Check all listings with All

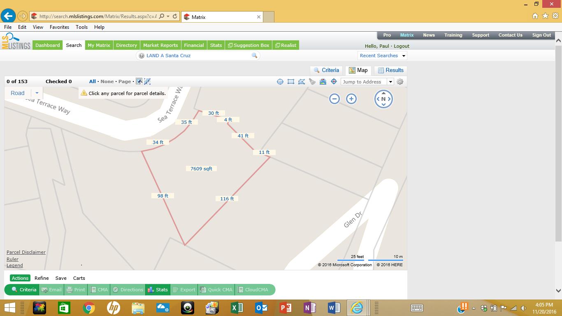[x=92, y=81]
